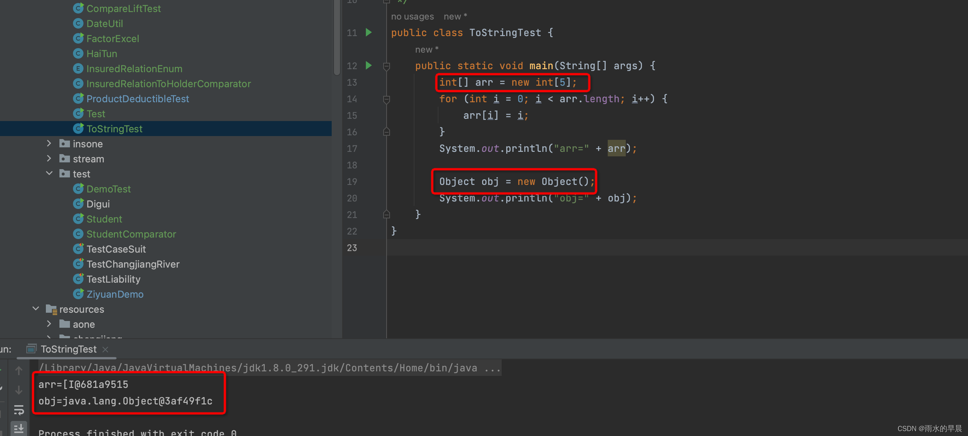
Task: Click test package folder icon
Action: coord(65,173)
